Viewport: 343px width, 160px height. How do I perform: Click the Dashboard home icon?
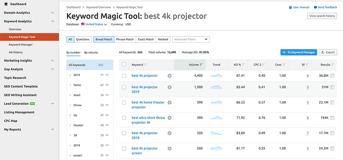(6, 4)
